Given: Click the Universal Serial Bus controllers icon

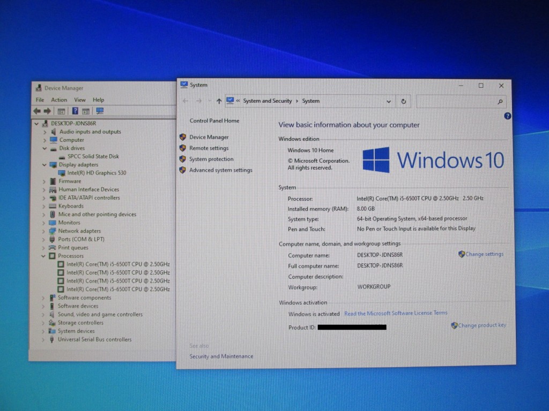Looking at the screenshot, I should click(52, 340).
